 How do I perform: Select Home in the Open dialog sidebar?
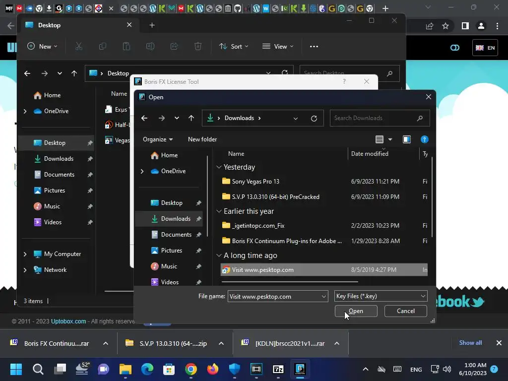click(x=164, y=155)
